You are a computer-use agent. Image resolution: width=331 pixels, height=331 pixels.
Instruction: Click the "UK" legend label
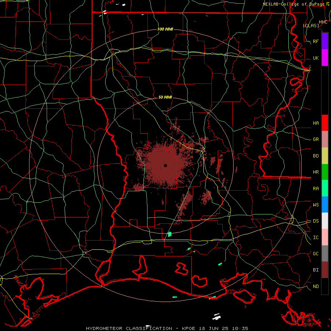[x=316, y=58]
